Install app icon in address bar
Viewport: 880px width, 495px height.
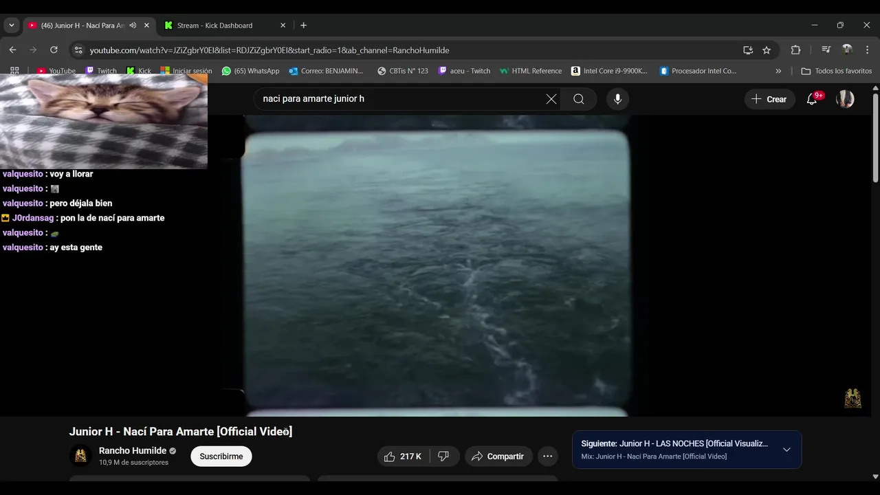pyautogui.click(x=748, y=50)
